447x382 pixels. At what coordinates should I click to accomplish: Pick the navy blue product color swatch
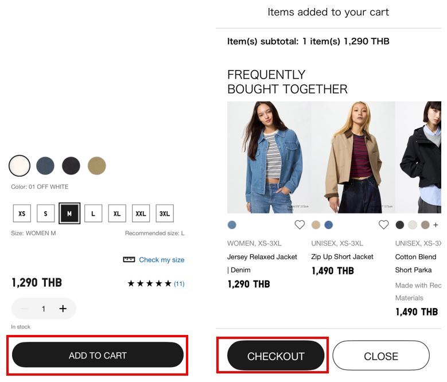pyautogui.click(x=45, y=166)
